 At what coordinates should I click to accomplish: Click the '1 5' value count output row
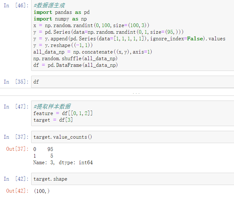(x=43, y=156)
